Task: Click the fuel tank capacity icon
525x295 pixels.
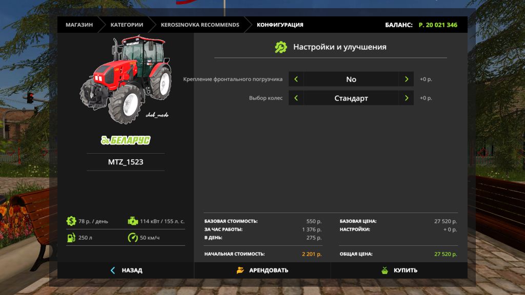Action: 71,238
